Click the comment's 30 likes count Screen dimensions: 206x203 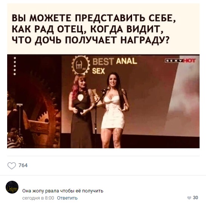tap(195, 198)
